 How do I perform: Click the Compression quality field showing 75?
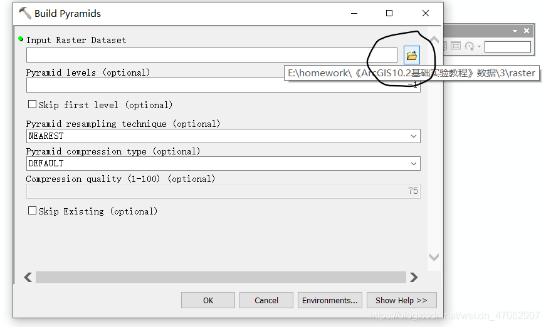click(223, 191)
